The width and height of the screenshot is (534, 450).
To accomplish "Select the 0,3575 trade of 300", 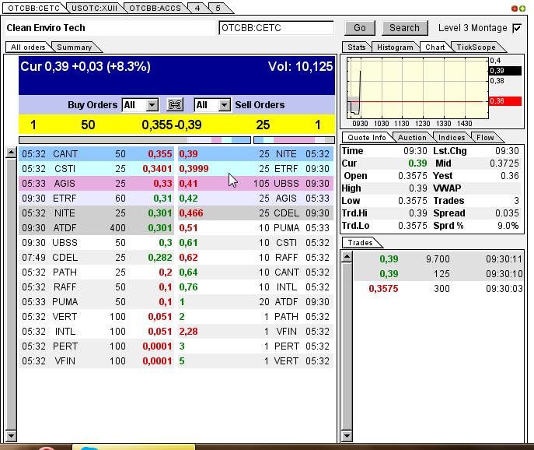I will pos(438,289).
